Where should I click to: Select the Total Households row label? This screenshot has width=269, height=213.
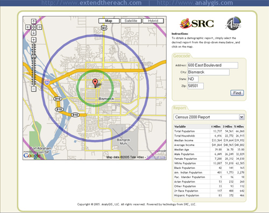(185, 136)
